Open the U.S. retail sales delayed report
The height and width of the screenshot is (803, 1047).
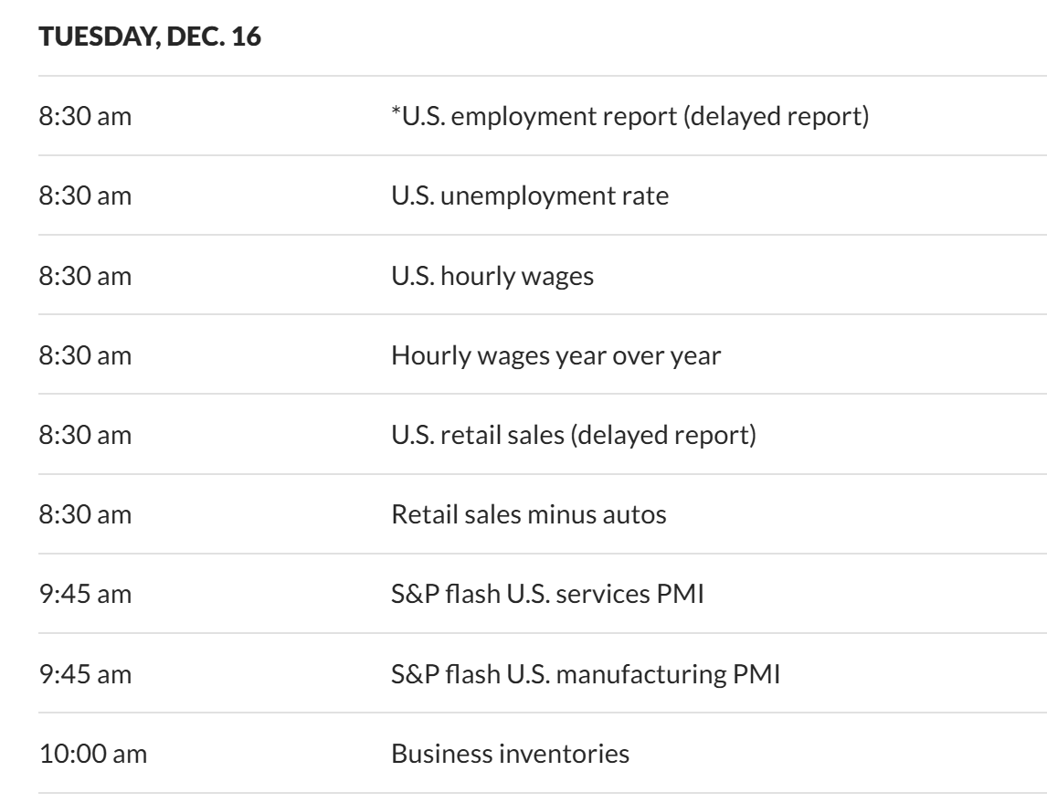tap(574, 435)
